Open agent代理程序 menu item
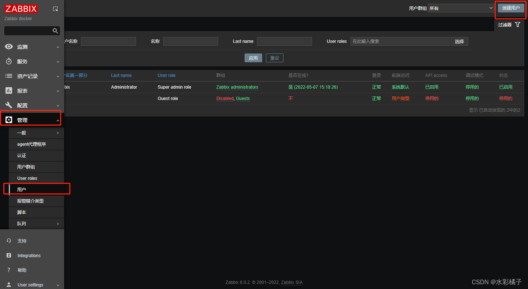The height and width of the screenshot is (289, 528). point(36,144)
